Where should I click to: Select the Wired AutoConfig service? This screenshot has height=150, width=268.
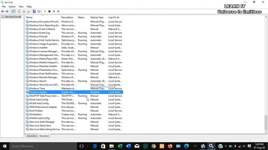(74, 100)
